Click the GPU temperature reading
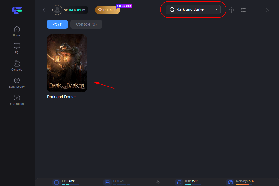Image resolution: width=279 pixels, height=186 pixels. (x=119, y=181)
